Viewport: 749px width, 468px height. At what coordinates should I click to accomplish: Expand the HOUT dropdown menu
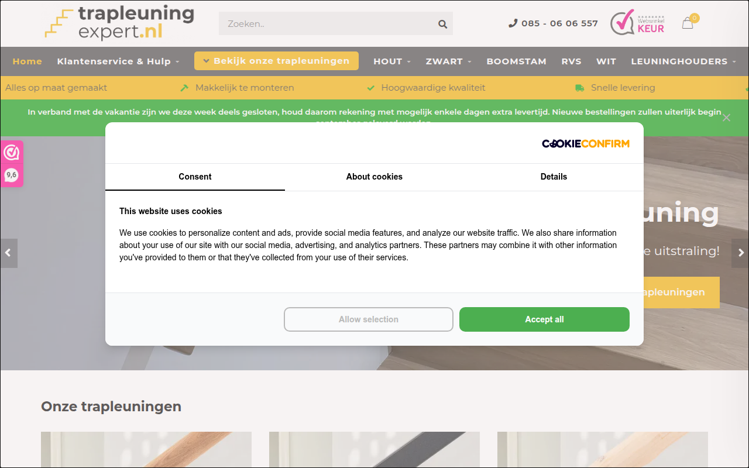click(392, 61)
